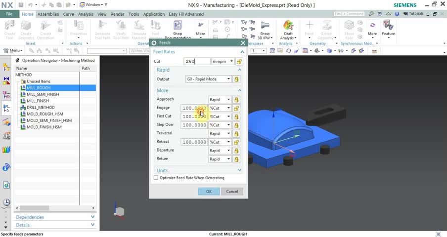Screen dimensions: 447x237
Task: Click the Help question mark icon
Action: 397,14
